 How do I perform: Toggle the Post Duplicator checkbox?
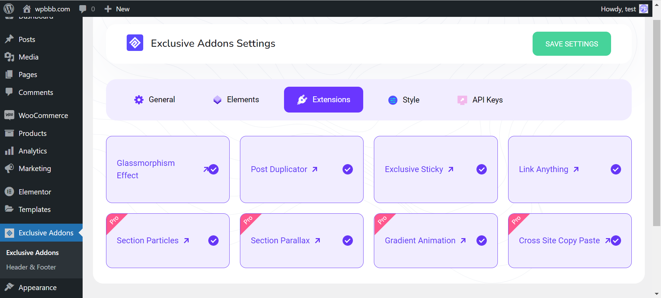(348, 169)
